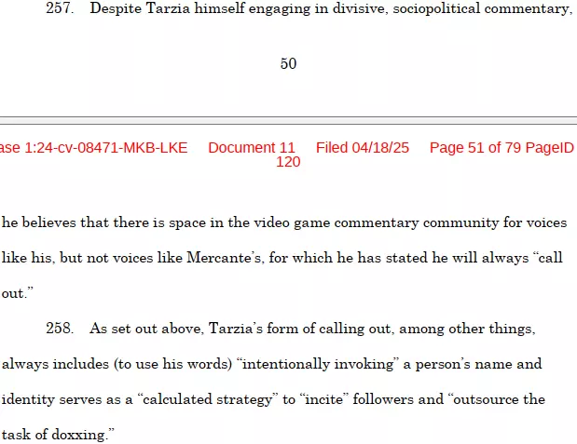Viewport: 577px width, 444px height.
Task: Click the red number 120 under header
Action: [x=288, y=162]
